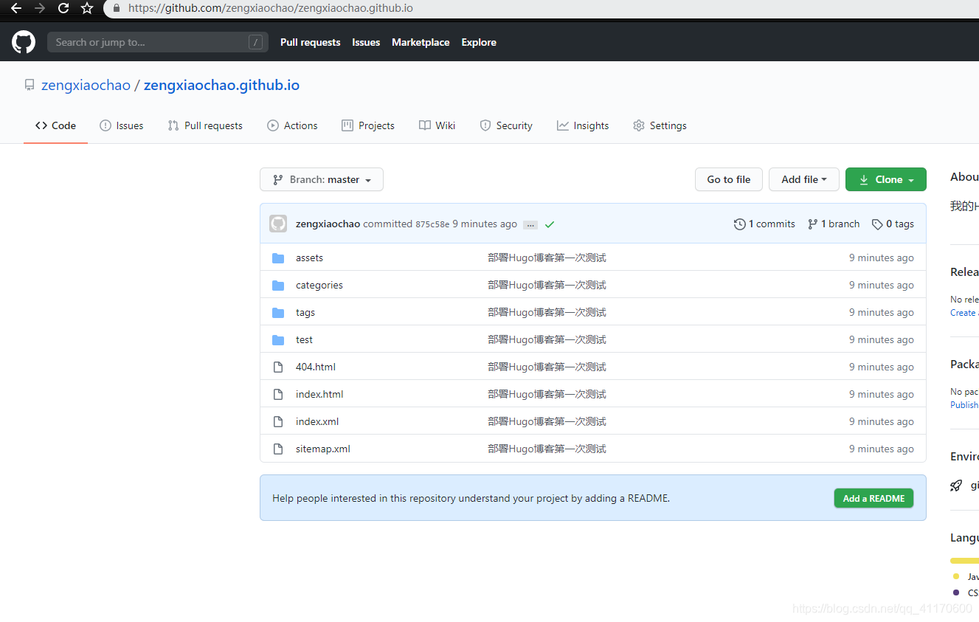Click the yellow language bar

point(964,561)
